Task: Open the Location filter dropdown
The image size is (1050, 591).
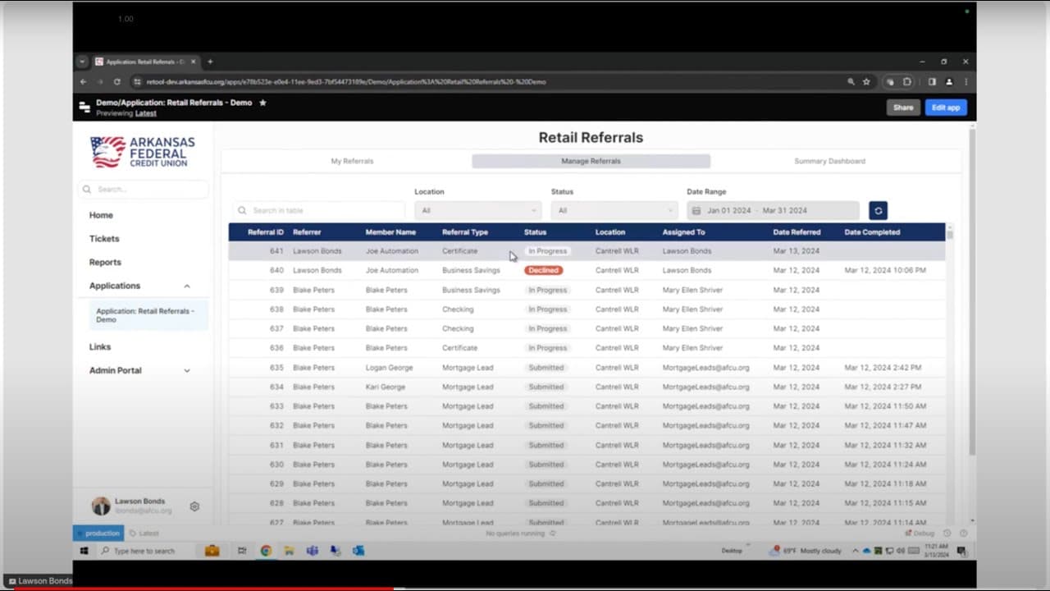Action: point(477,210)
